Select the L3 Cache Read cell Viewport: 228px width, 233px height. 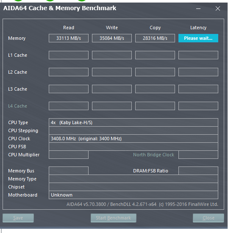(x=69, y=89)
